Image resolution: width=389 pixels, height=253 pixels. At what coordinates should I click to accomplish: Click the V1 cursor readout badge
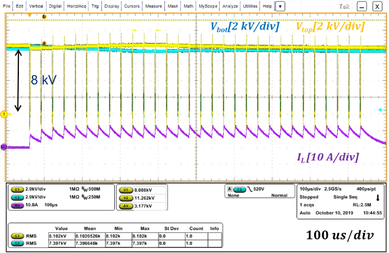(x=125, y=190)
